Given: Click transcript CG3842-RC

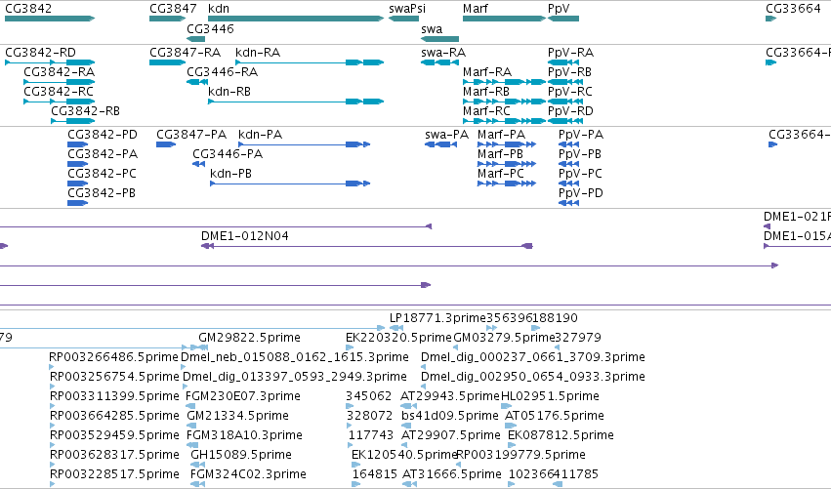Looking at the screenshot, I should pos(60,102).
